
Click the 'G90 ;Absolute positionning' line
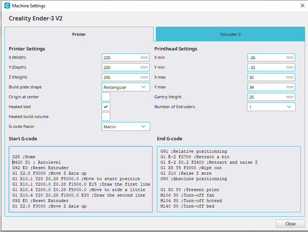[x=194, y=179]
